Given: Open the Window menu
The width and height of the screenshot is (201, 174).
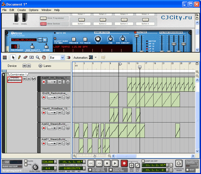Looking at the screenshot, I should 46,10.
